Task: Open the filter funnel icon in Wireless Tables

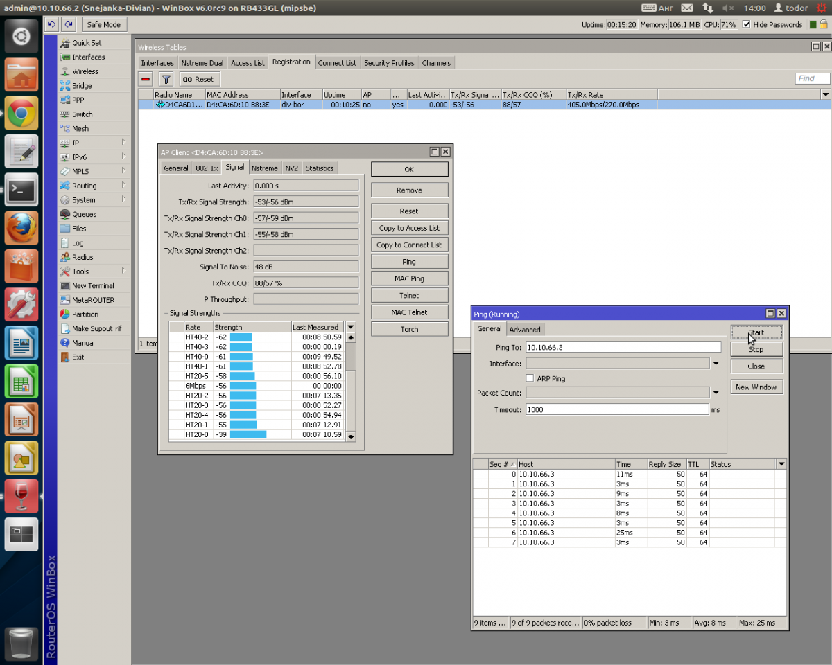Action: pos(166,79)
